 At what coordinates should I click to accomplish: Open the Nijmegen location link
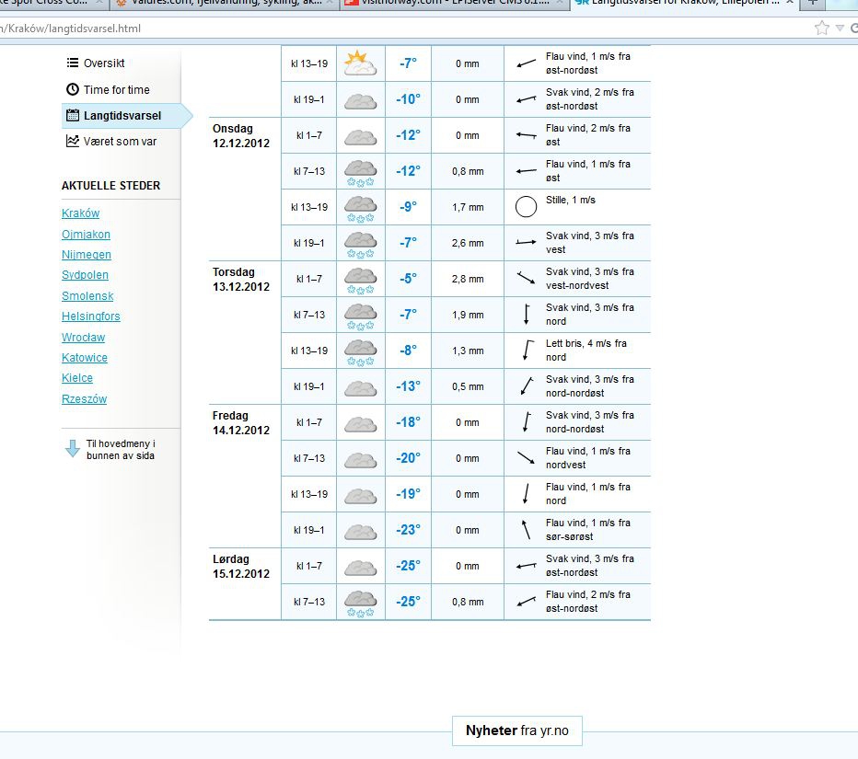87,255
